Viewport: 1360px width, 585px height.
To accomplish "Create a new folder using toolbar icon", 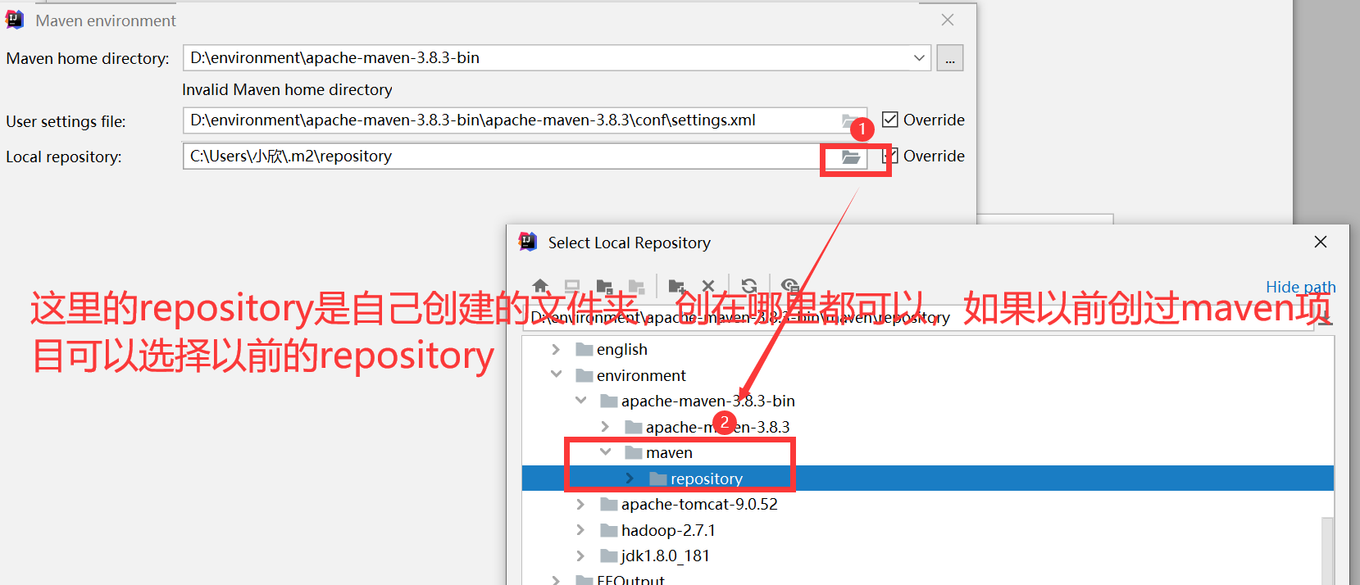I will click(676, 286).
